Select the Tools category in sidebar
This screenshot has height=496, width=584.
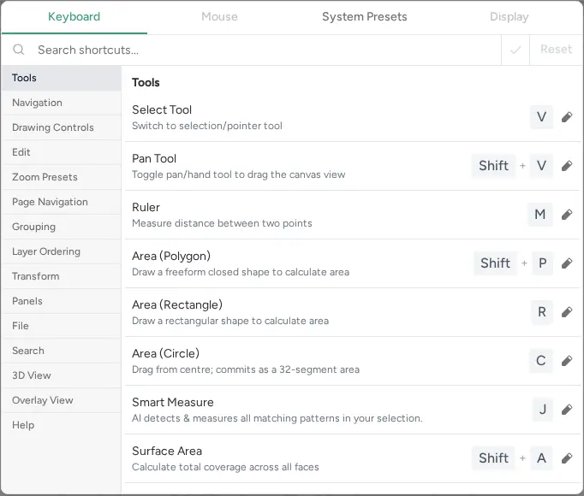pyautogui.click(x=62, y=78)
